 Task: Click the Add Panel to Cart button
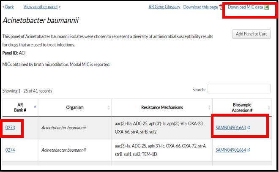tap(251, 34)
